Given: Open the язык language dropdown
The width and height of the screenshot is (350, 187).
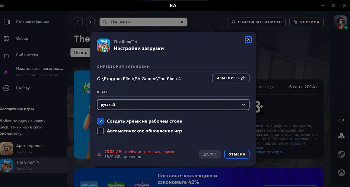Looking at the screenshot, I should click(173, 105).
